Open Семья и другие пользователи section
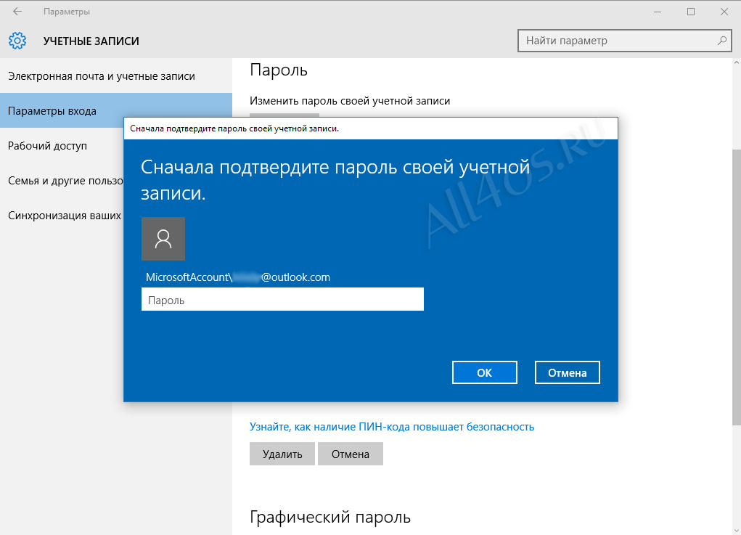This screenshot has width=741, height=535. 62,181
